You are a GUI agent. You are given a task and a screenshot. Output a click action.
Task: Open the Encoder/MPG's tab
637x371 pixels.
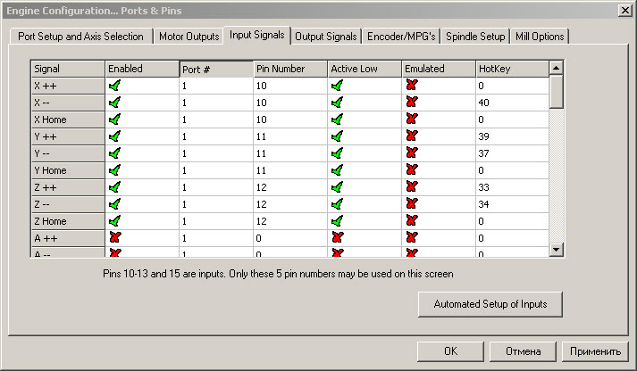tap(401, 37)
